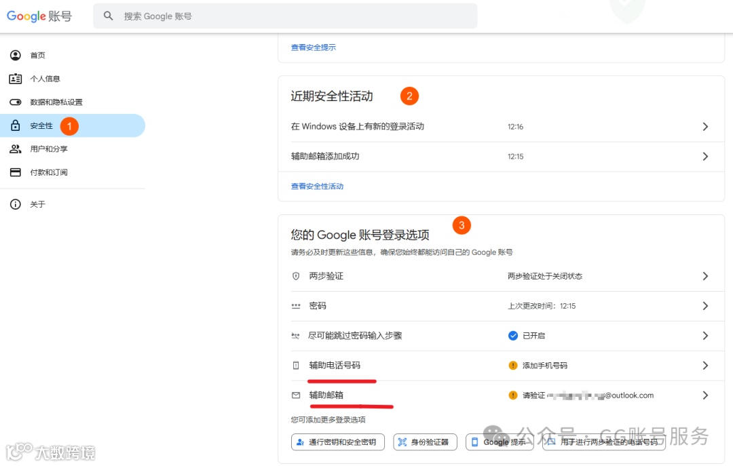Expand the 尽可能跳过密码输入步骤 chevron
This screenshot has width=733, height=466.
click(x=705, y=336)
